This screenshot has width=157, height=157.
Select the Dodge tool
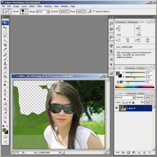(x=5, y=85)
